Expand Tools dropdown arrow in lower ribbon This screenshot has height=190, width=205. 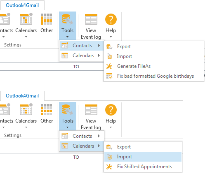67,127
